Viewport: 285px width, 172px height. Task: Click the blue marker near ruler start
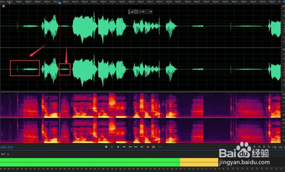point(10,3)
